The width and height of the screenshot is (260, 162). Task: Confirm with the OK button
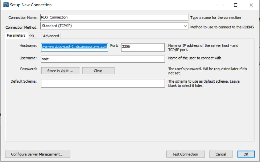pos(246,154)
